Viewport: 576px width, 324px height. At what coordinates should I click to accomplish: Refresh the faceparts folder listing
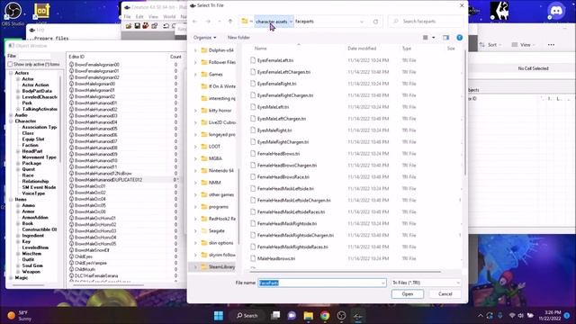(375, 22)
